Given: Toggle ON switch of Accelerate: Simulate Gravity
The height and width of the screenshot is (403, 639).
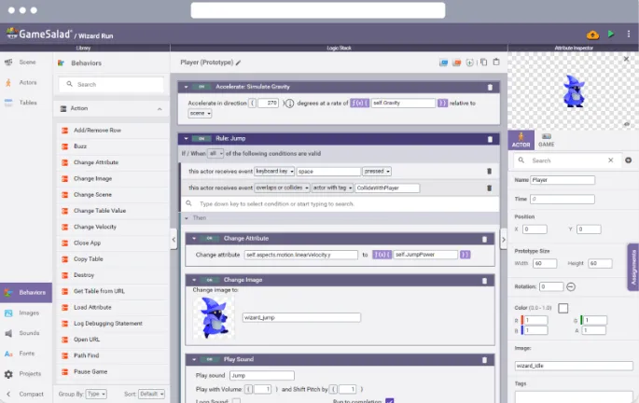Looking at the screenshot, I should pyautogui.click(x=201, y=87).
